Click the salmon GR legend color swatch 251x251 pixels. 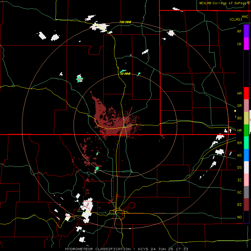click(x=246, y=106)
